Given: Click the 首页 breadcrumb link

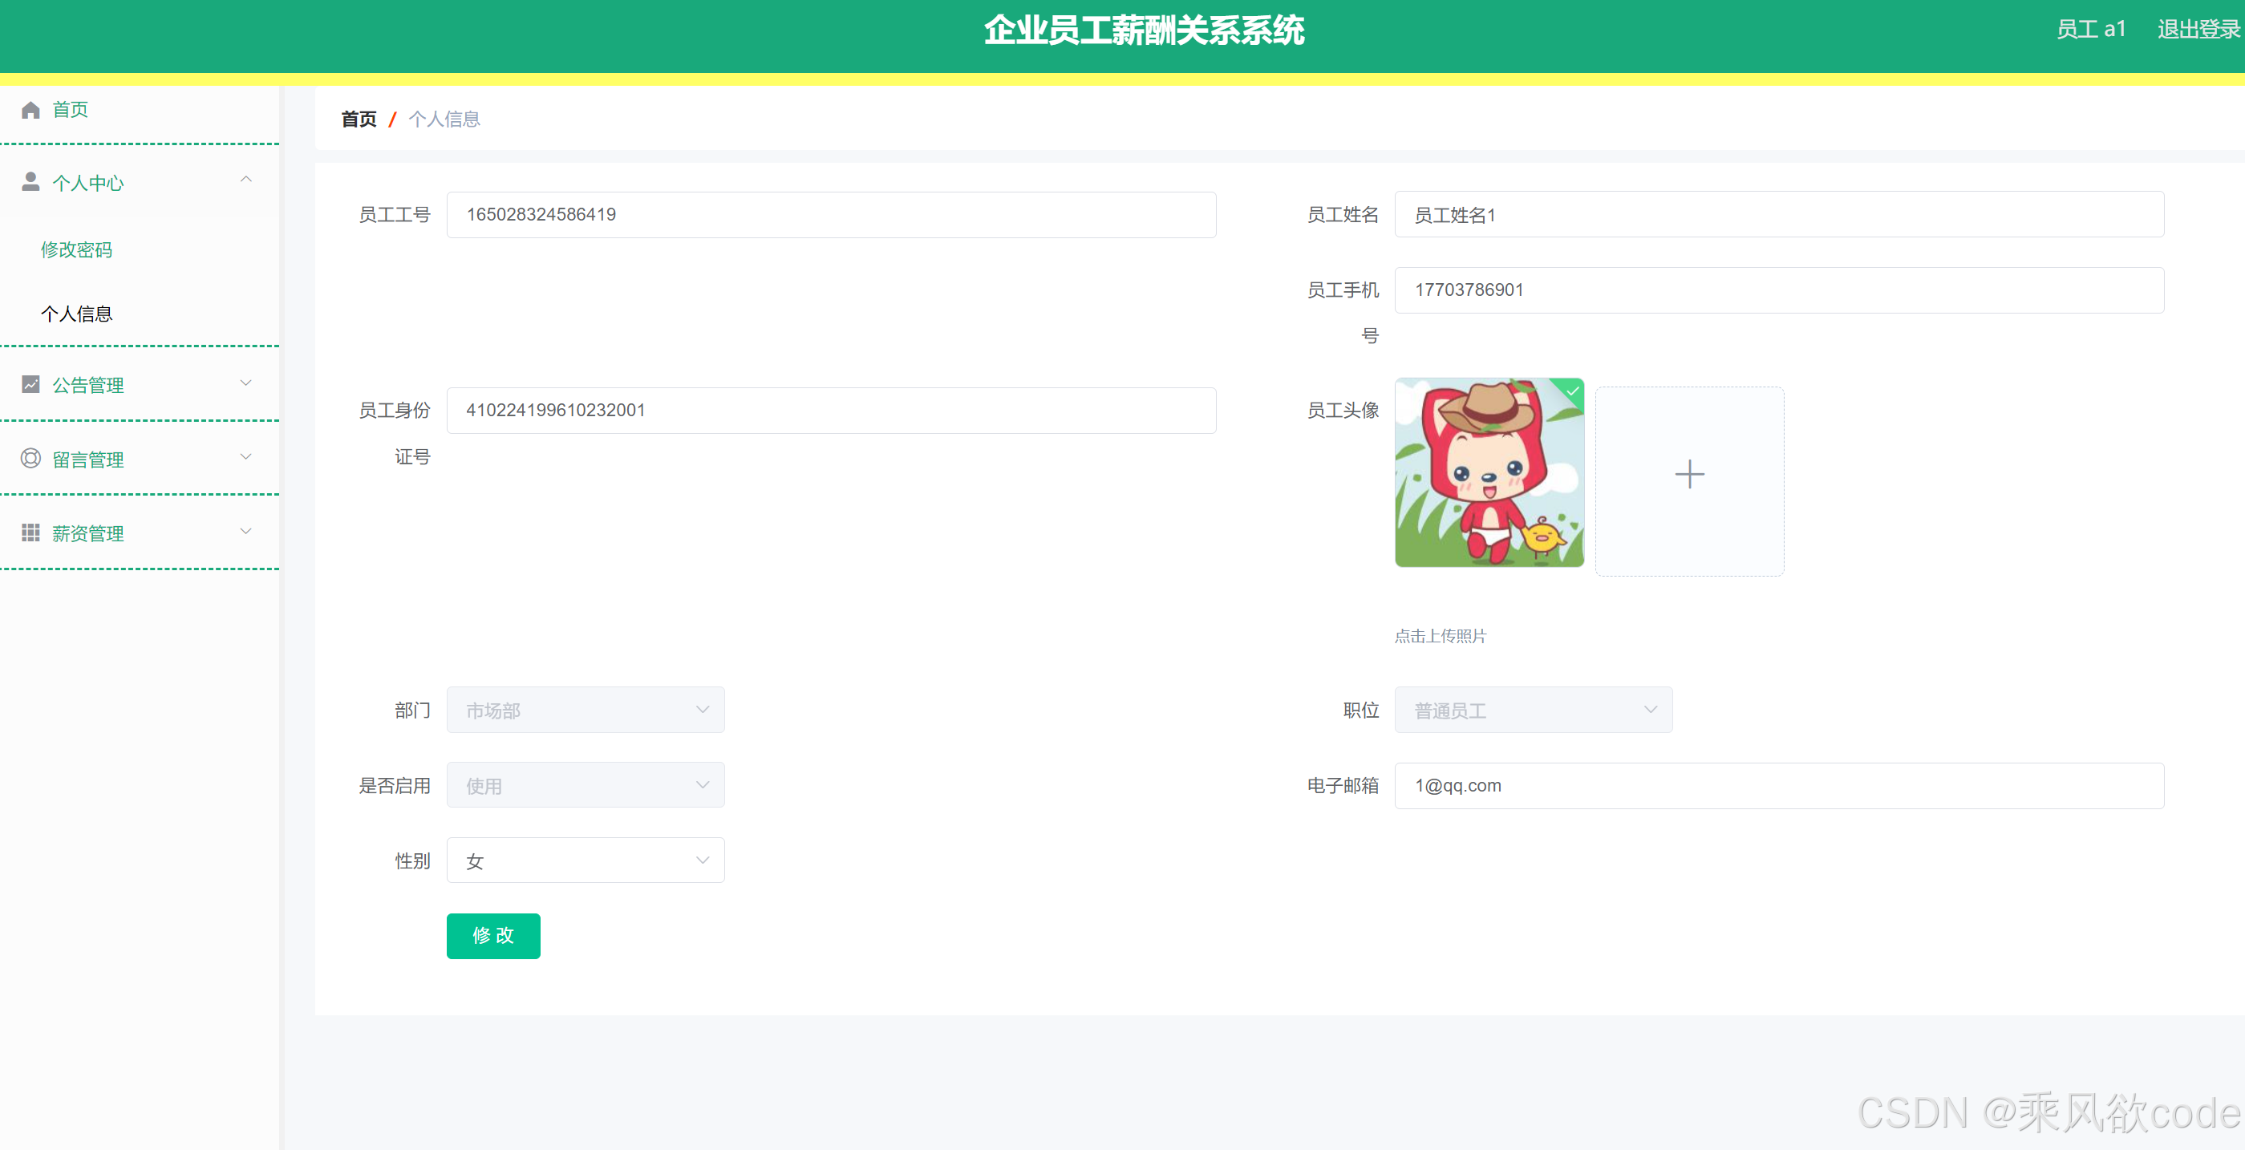Looking at the screenshot, I should click(359, 119).
